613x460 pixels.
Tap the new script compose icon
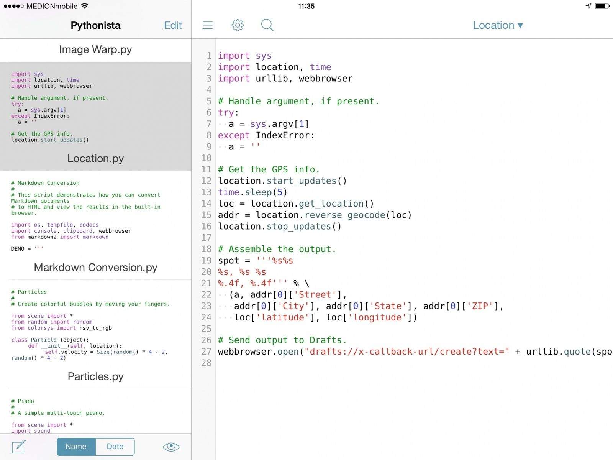[17, 447]
